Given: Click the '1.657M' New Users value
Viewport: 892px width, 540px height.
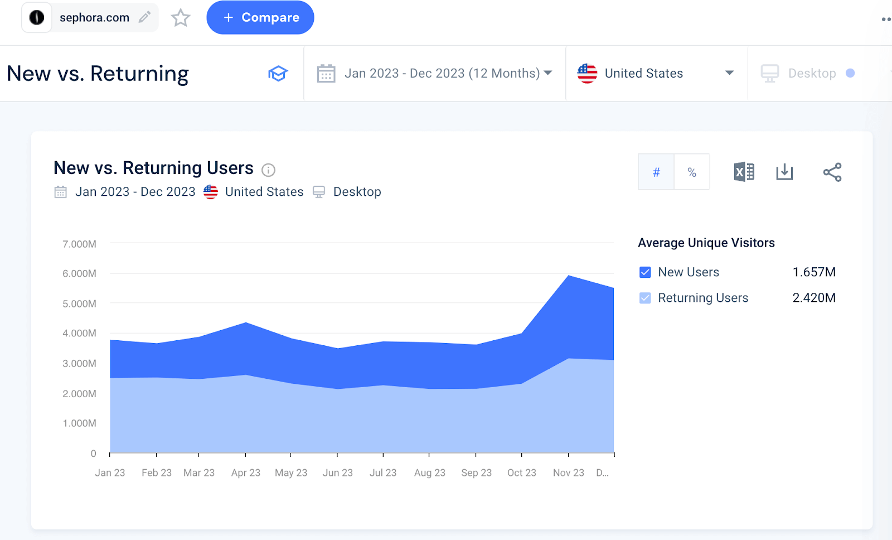Looking at the screenshot, I should point(814,272).
